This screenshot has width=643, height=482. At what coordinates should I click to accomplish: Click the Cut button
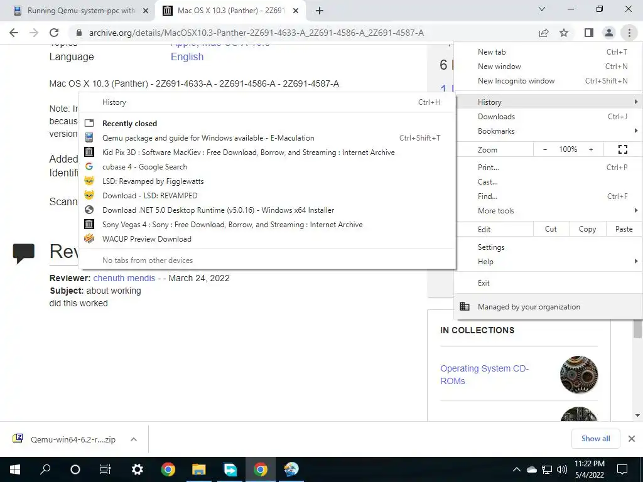tap(551, 229)
